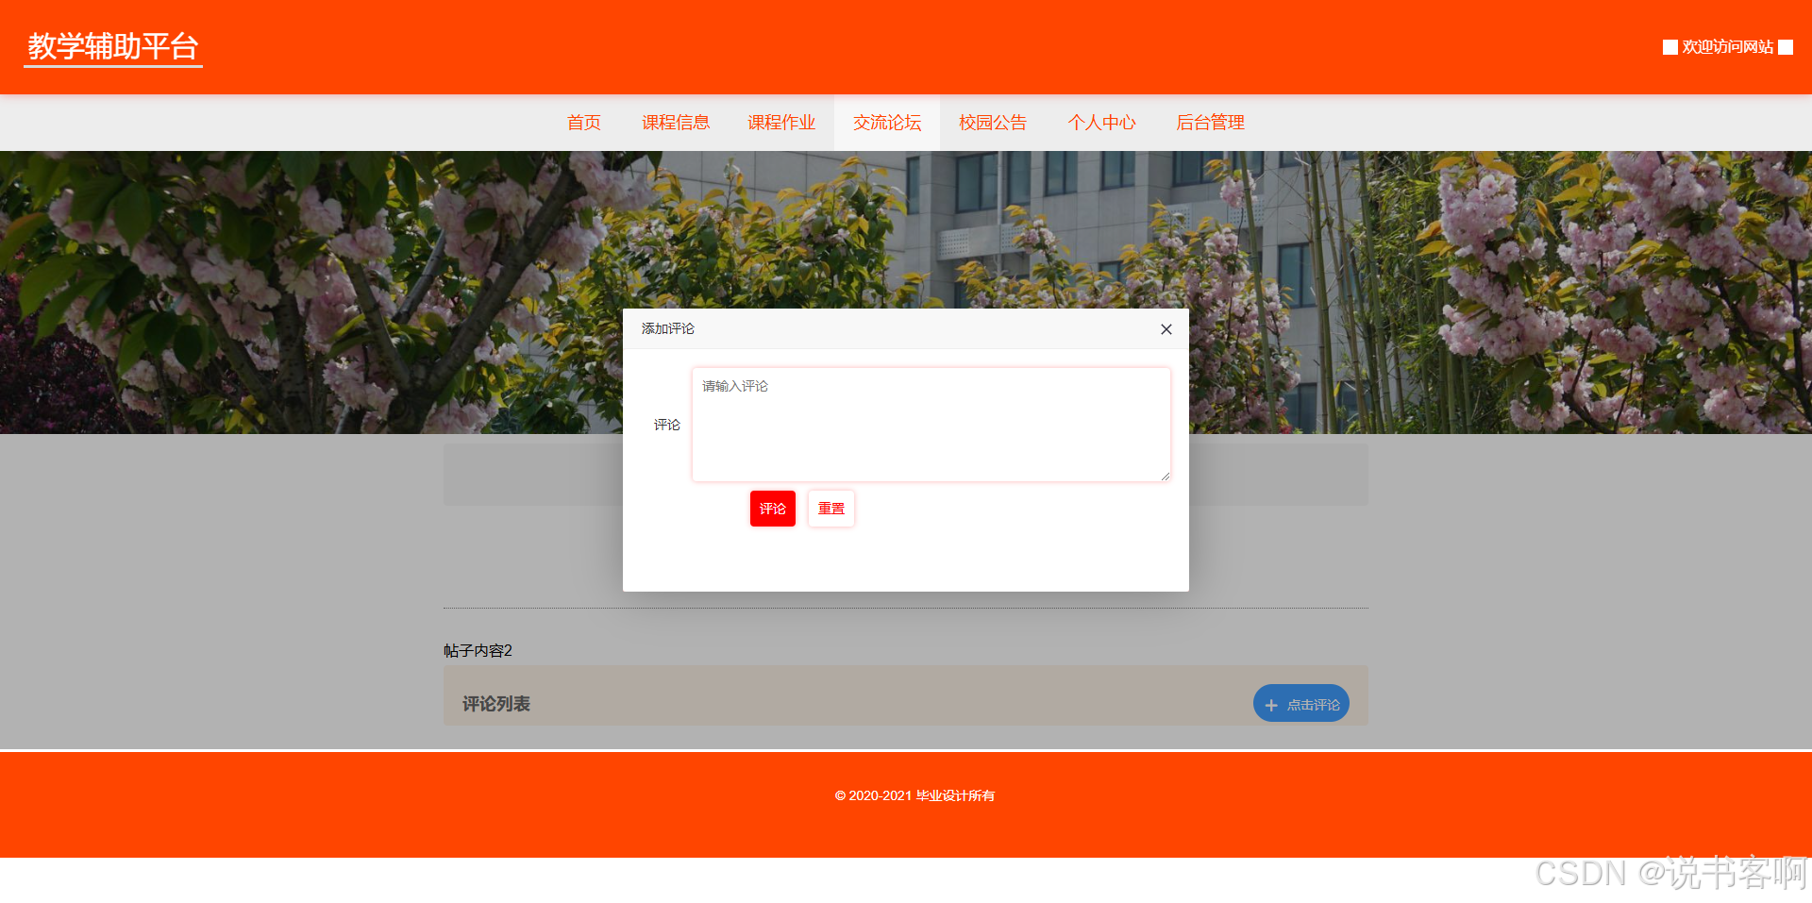Screen dimensions: 1812x903
Task: Open 后台管理 from the navigation bar
Action: (x=1211, y=123)
